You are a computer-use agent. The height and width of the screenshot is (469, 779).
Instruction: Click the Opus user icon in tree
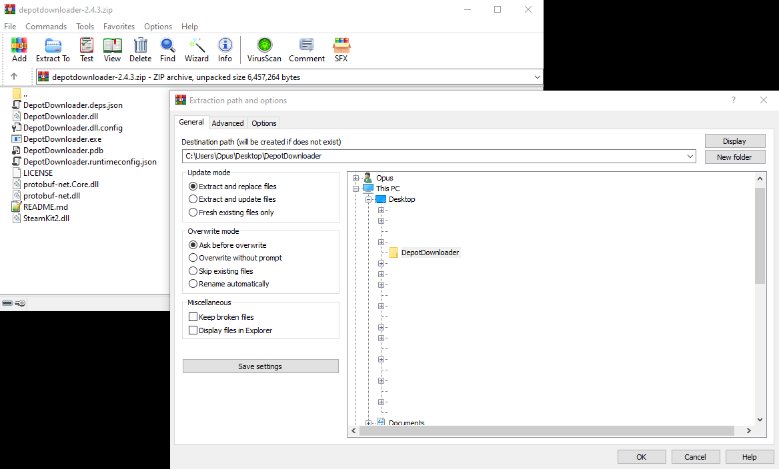pos(367,178)
